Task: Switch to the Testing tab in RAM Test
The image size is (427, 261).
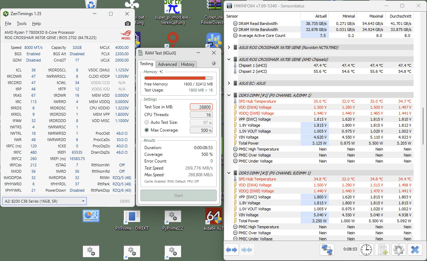Action: tap(146, 64)
